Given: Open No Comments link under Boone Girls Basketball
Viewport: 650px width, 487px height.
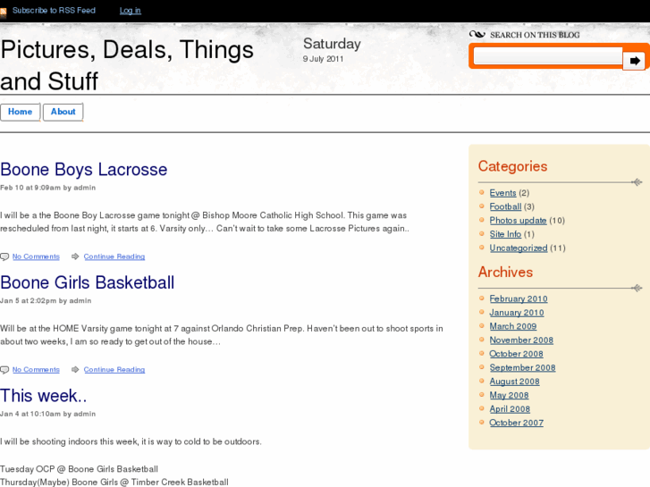Looking at the screenshot, I should [x=36, y=369].
